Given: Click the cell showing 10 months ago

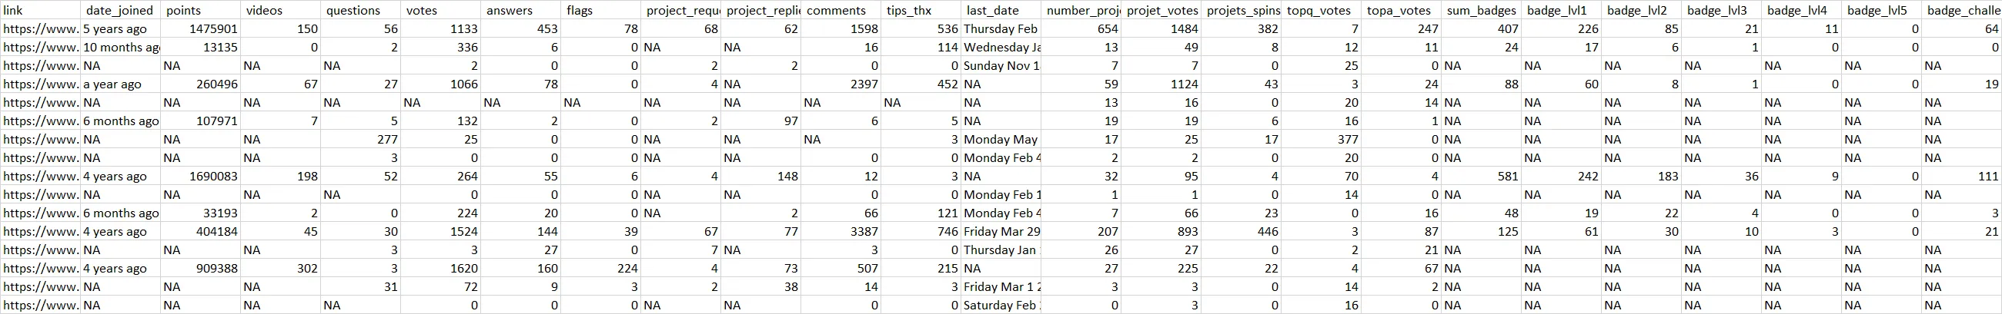Looking at the screenshot, I should click(x=121, y=48).
